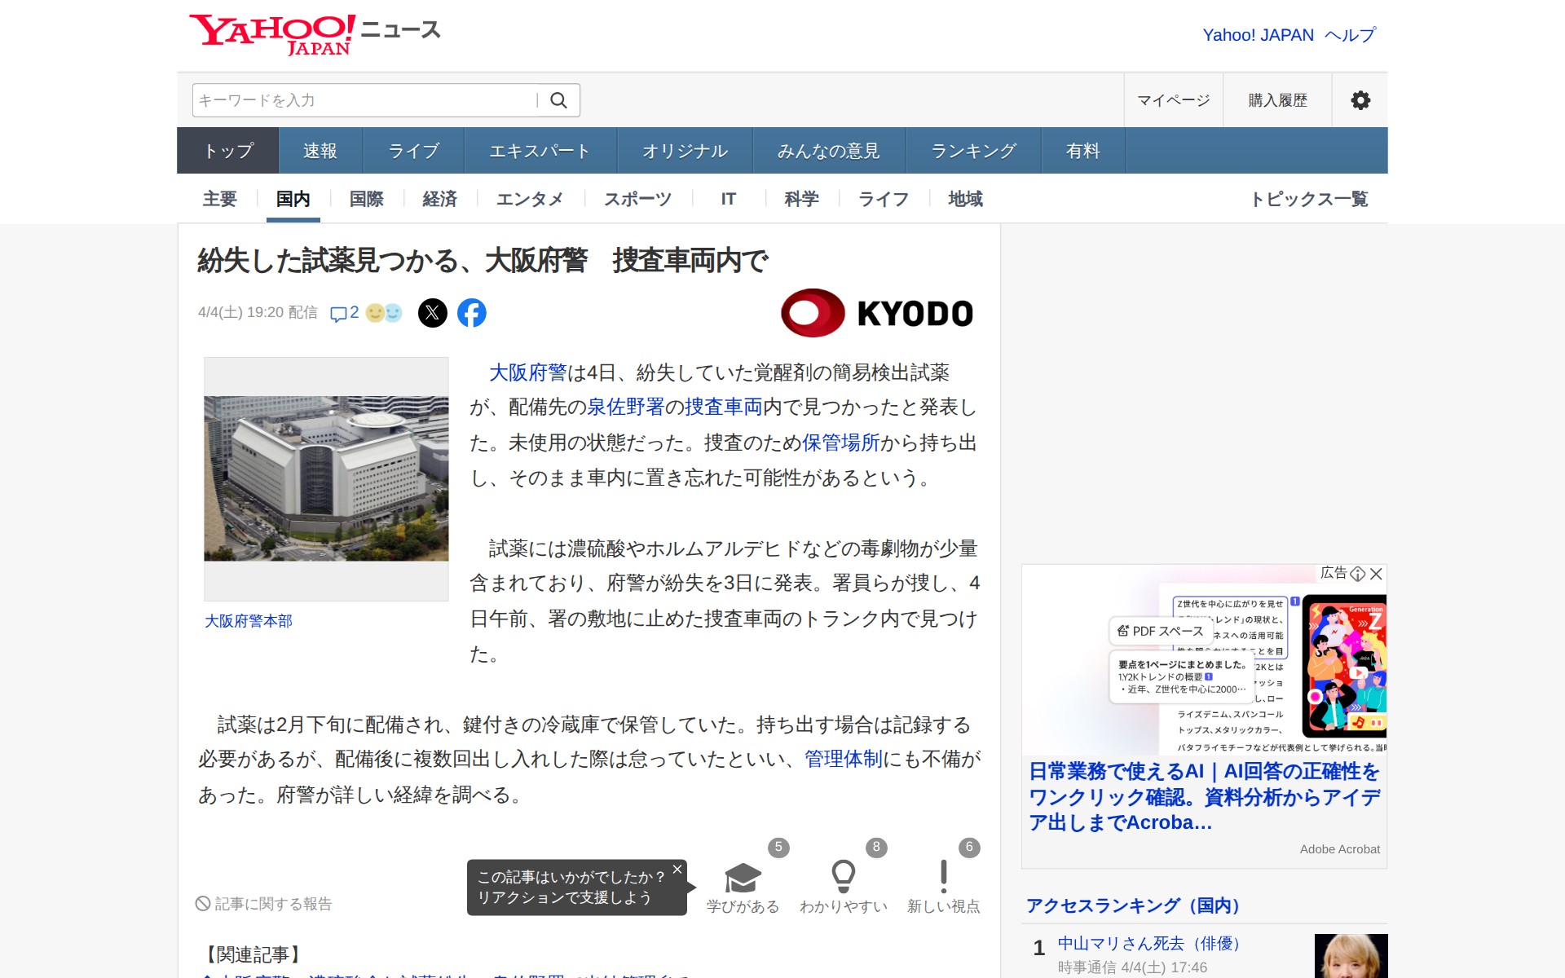Share the article on Facebook
1565x978 pixels.
pos(473,312)
